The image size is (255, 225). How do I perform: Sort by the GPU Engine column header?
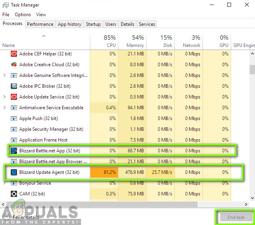[243, 41]
